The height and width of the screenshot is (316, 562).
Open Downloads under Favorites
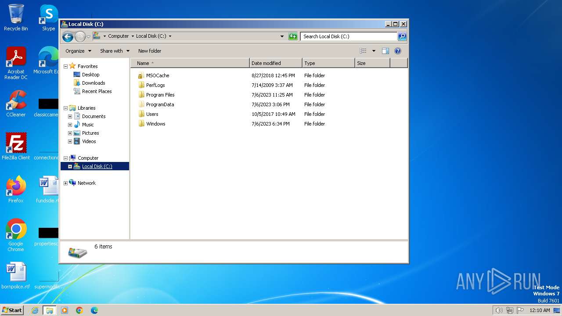[x=94, y=83]
